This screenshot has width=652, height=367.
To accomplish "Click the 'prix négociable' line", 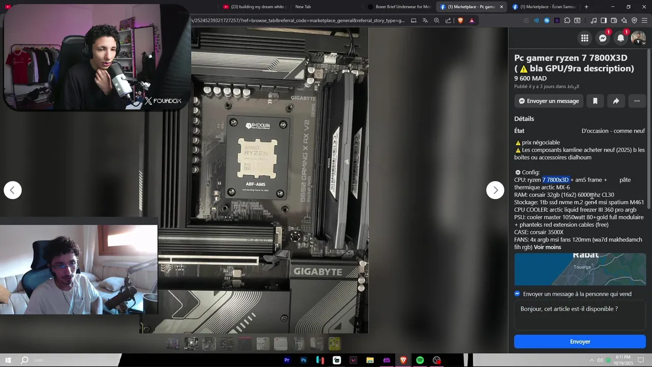I will (537, 143).
